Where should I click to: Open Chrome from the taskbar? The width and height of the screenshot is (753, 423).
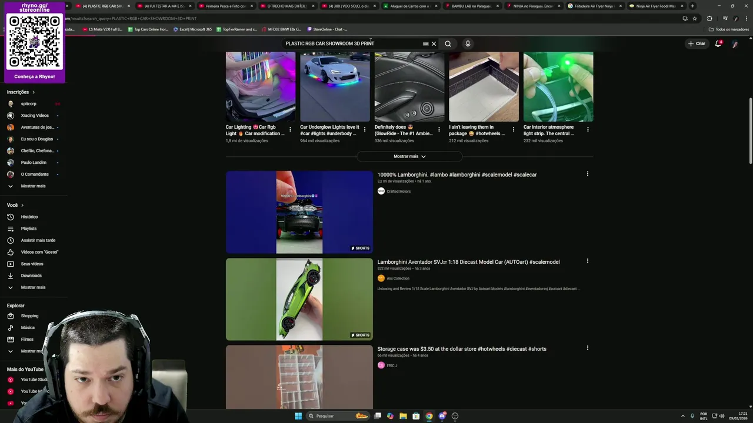[429, 416]
